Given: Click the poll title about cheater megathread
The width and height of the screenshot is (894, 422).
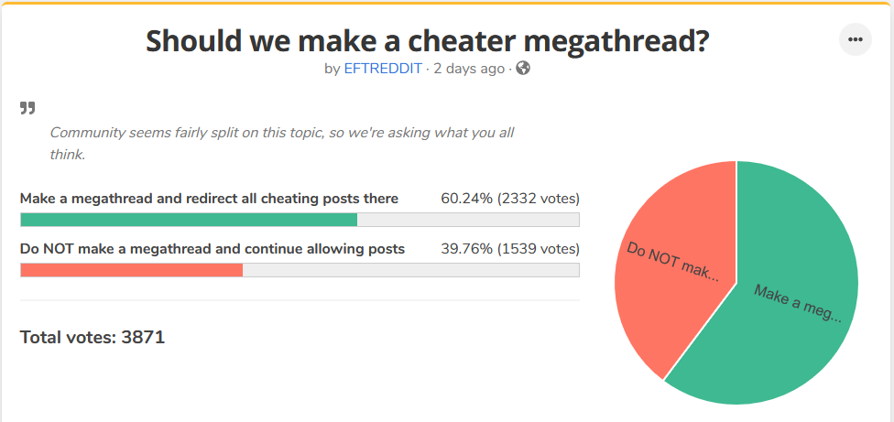Looking at the screenshot, I should pos(428,41).
